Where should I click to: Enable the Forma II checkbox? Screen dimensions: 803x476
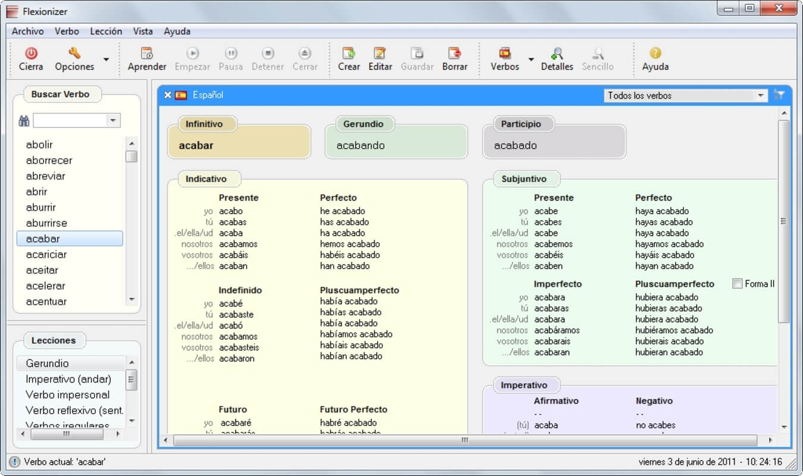click(x=738, y=284)
